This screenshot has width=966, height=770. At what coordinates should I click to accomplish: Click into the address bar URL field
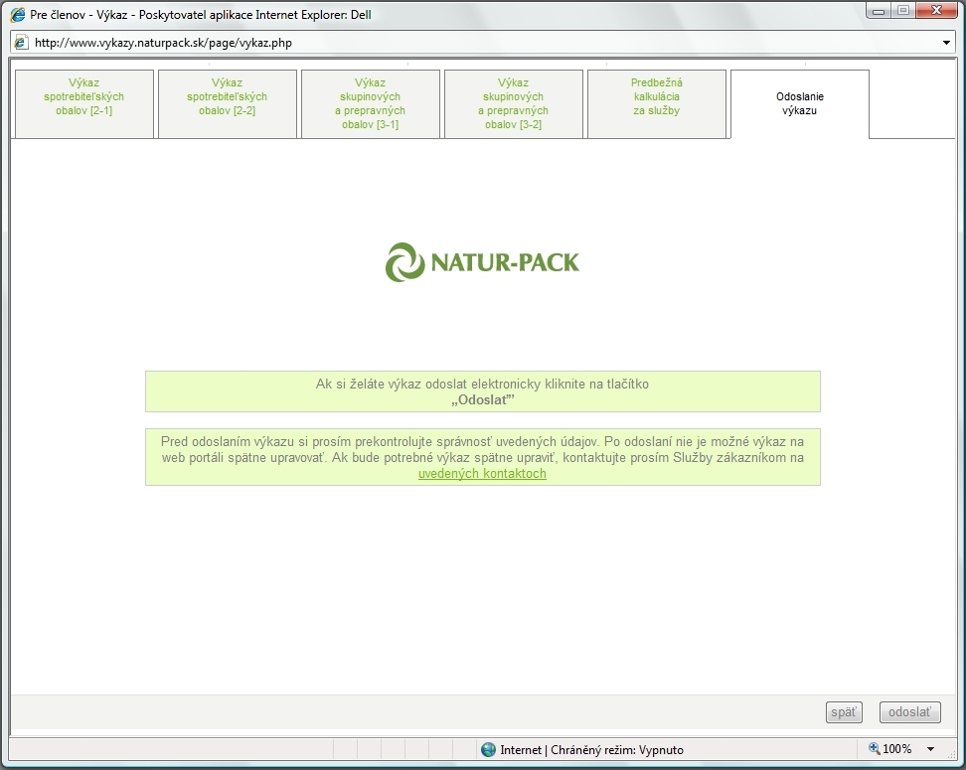[477, 43]
